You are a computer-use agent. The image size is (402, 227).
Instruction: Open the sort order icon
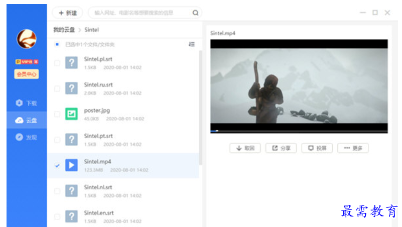point(192,44)
